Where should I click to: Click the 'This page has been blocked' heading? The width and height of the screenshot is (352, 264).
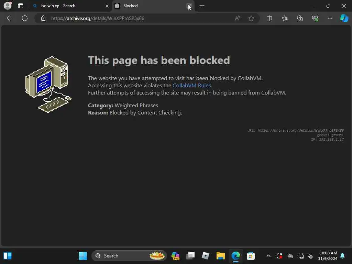tap(159, 60)
